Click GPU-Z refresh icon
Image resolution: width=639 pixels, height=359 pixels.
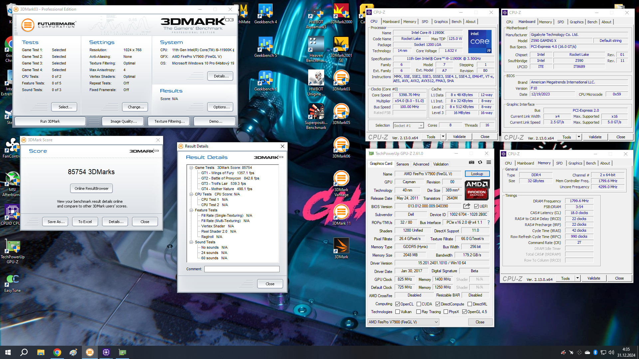480,162
